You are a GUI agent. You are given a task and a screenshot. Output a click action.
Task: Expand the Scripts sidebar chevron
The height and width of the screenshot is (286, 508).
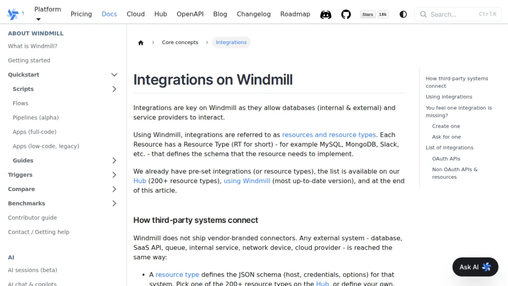(x=114, y=89)
